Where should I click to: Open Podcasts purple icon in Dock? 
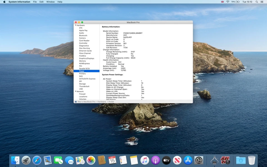pos(155,160)
